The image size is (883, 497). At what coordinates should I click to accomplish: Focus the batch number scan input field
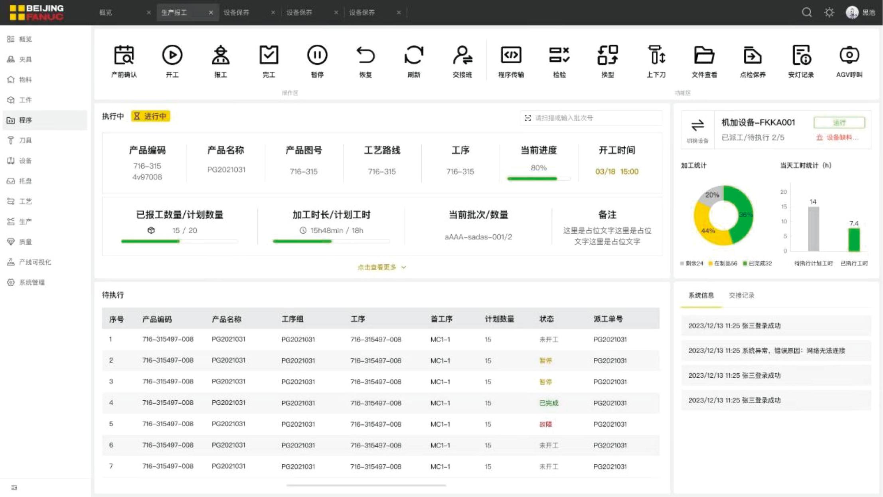pyautogui.click(x=591, y=118)
